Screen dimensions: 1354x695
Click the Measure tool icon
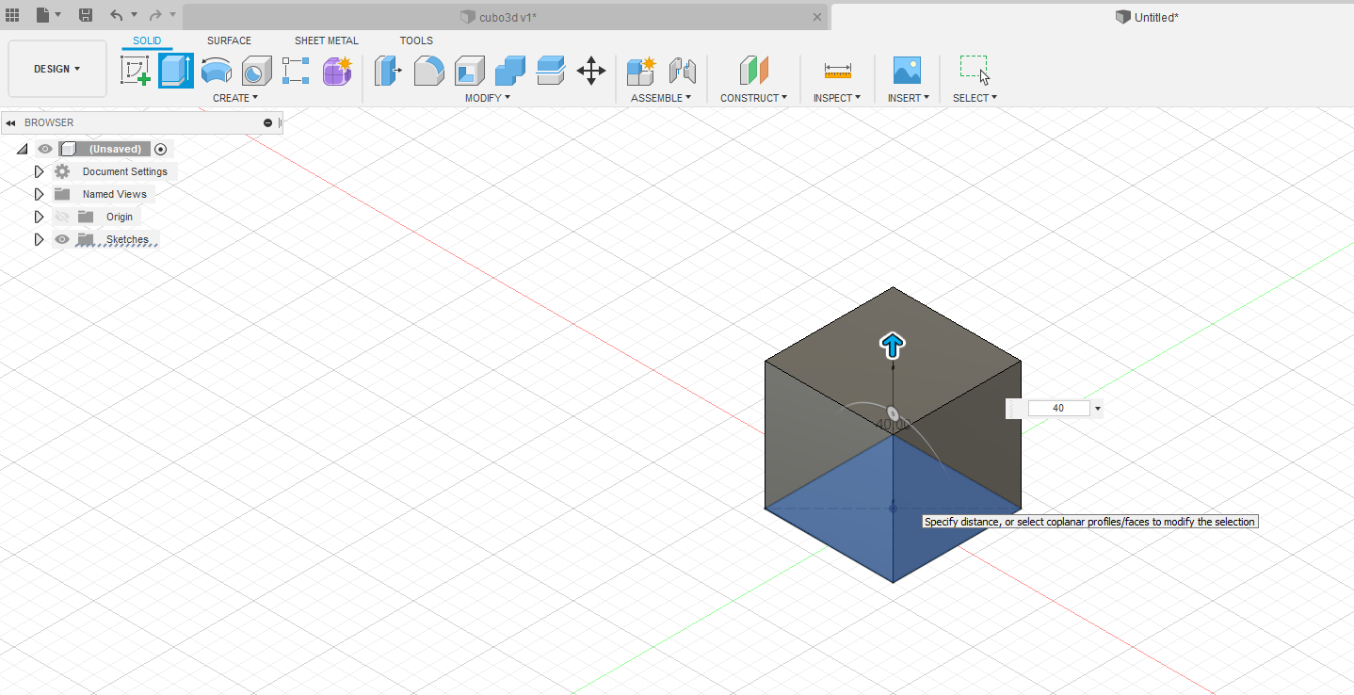coord(837,71)
